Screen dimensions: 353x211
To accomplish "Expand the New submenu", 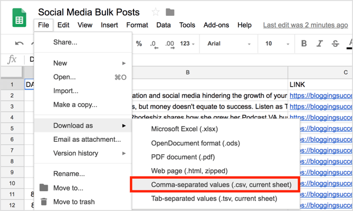I will point(83,63).
